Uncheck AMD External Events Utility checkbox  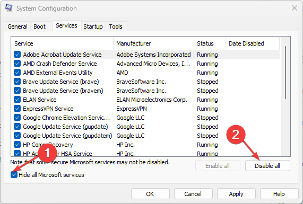click(17, 73)
